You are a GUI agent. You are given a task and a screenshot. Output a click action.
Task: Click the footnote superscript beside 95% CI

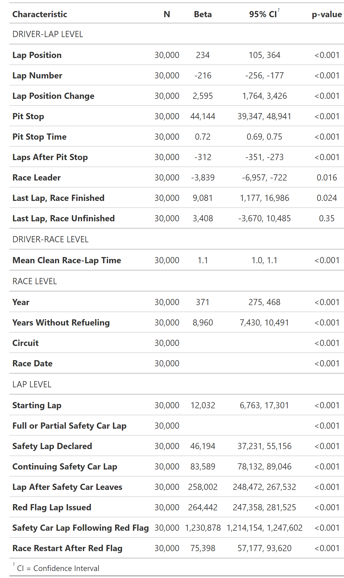[278, 10]
